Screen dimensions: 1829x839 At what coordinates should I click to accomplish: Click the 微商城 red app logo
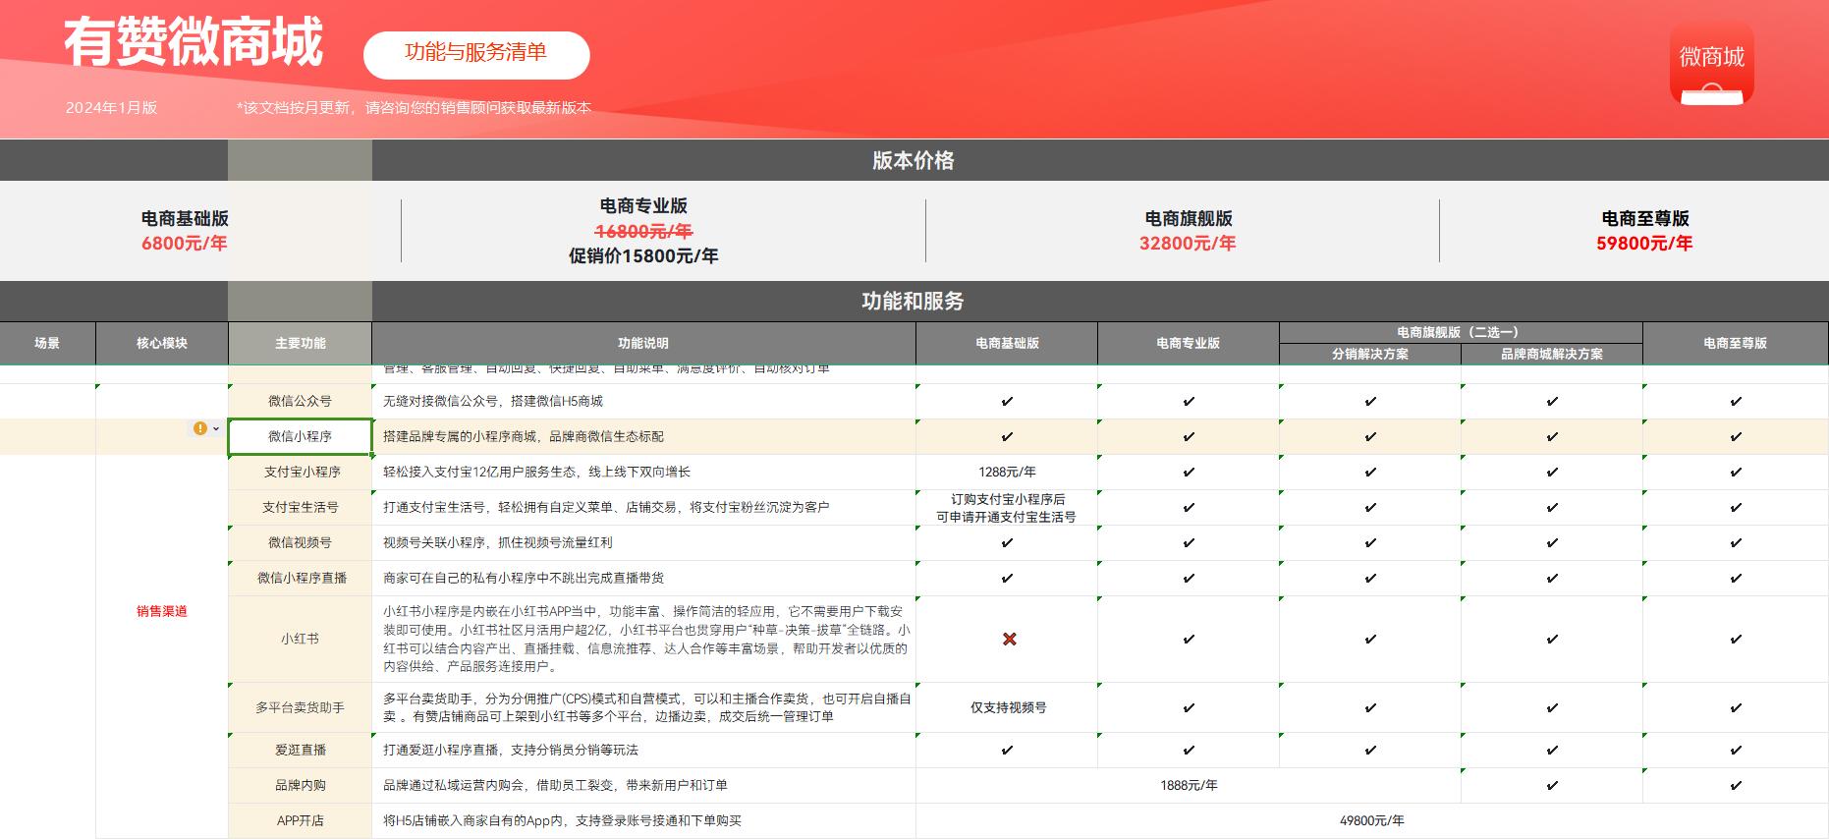[x=1711, y=64]
